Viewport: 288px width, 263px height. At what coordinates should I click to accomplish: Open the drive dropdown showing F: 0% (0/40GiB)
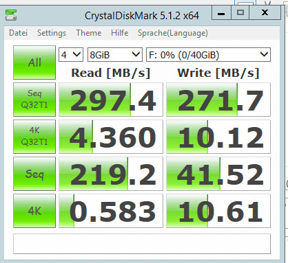click(x=208, y=55)
